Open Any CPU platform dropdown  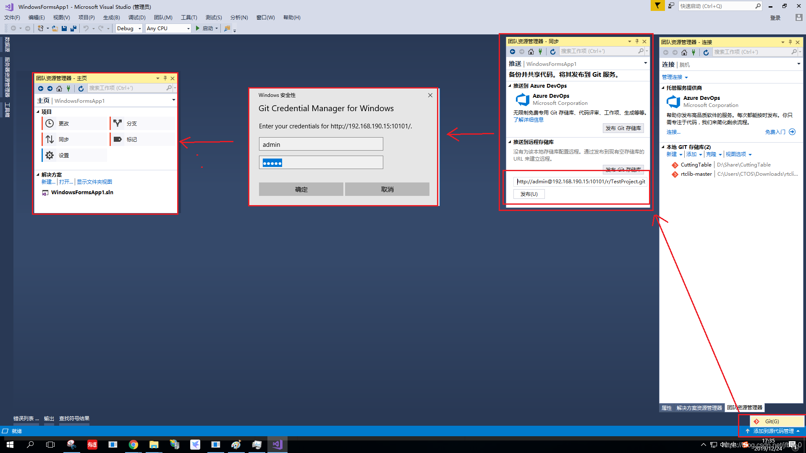tap(168, 29)
